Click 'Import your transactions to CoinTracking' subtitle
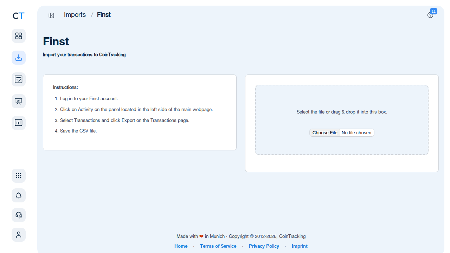This screenshot has height=253, width=450. (84, 55)
